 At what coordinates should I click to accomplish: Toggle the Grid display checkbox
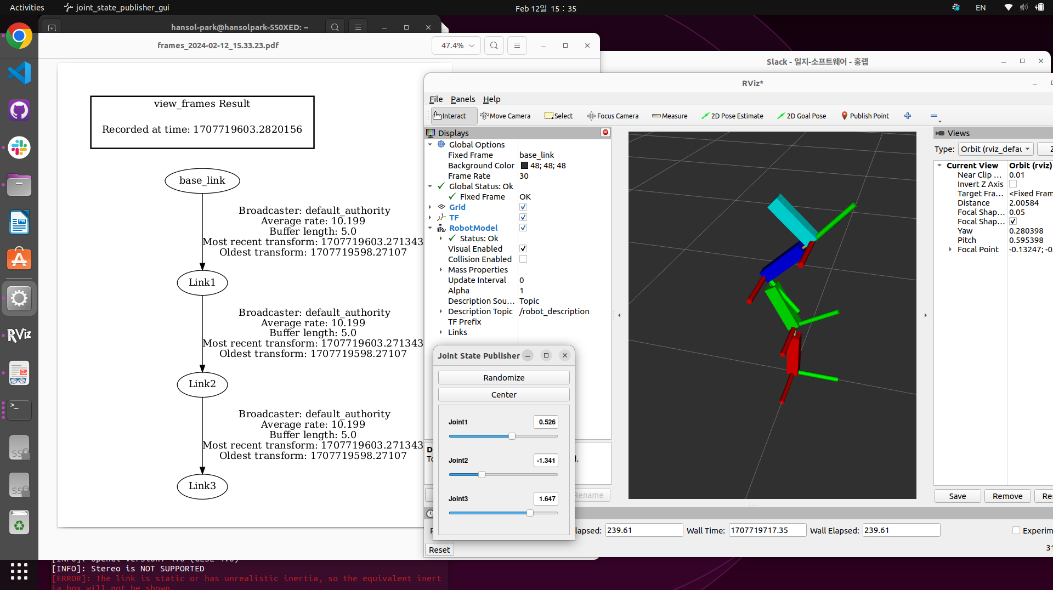coord(523,207)
